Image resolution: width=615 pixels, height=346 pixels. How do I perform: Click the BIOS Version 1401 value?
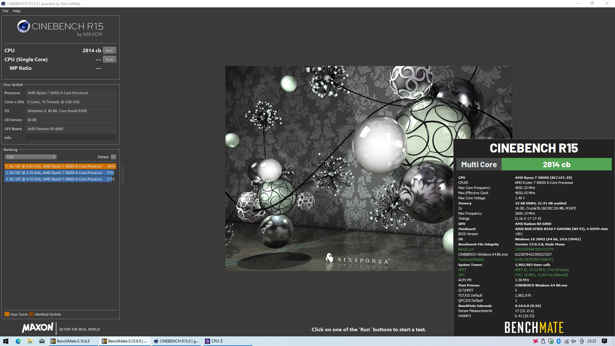pos(519,234)
